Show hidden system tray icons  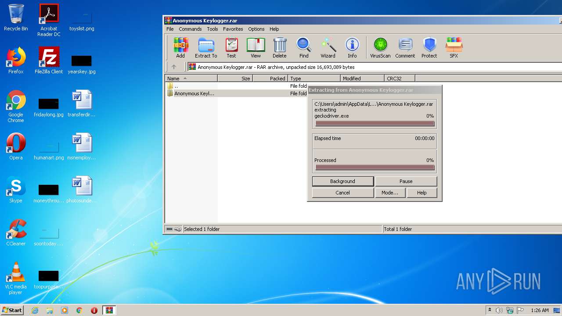click(x=490, y=310)
